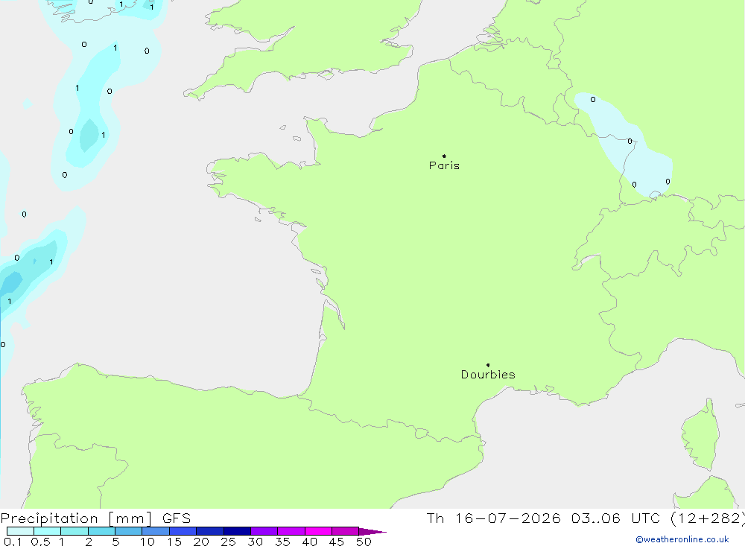Screen dimensions: 745x546
Task: Pick the legend swatch between 25 and 30
Action: click(x=237, y=531)
